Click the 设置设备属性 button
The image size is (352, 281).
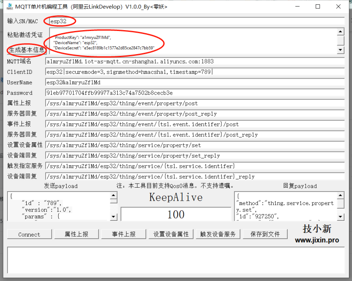click(x=171, y=234)
